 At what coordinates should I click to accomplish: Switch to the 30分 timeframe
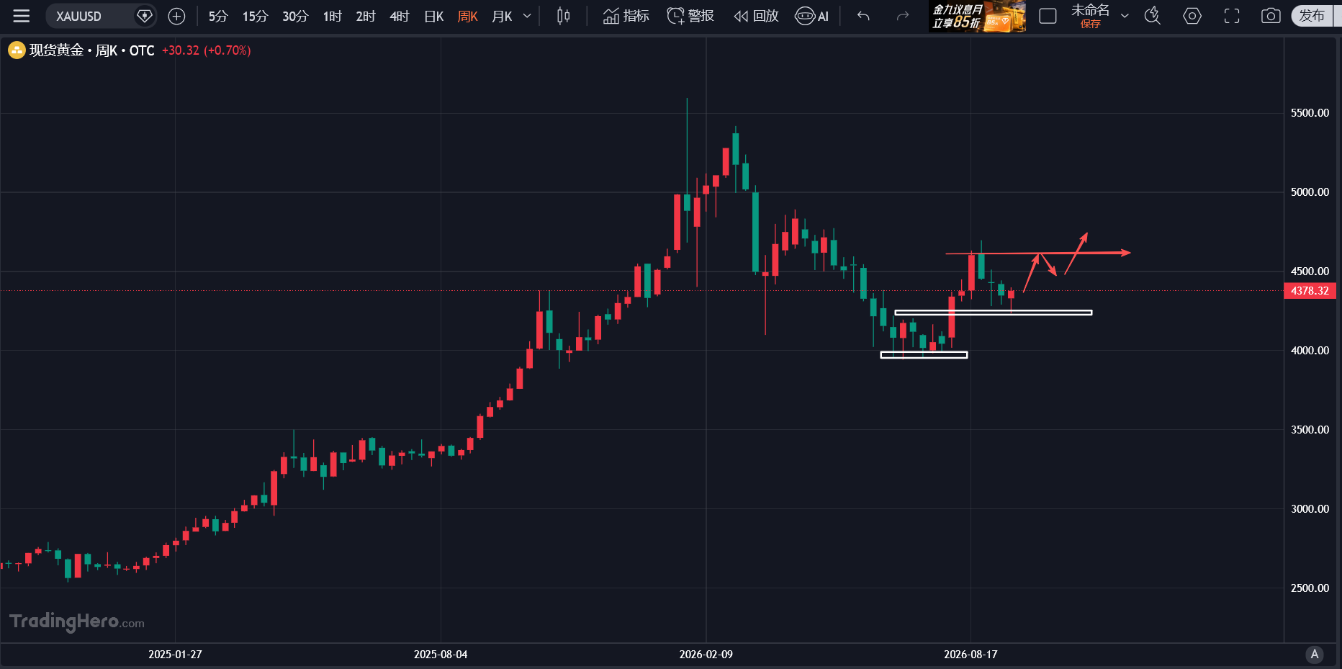pyautogui.click(x=295, y=16)
